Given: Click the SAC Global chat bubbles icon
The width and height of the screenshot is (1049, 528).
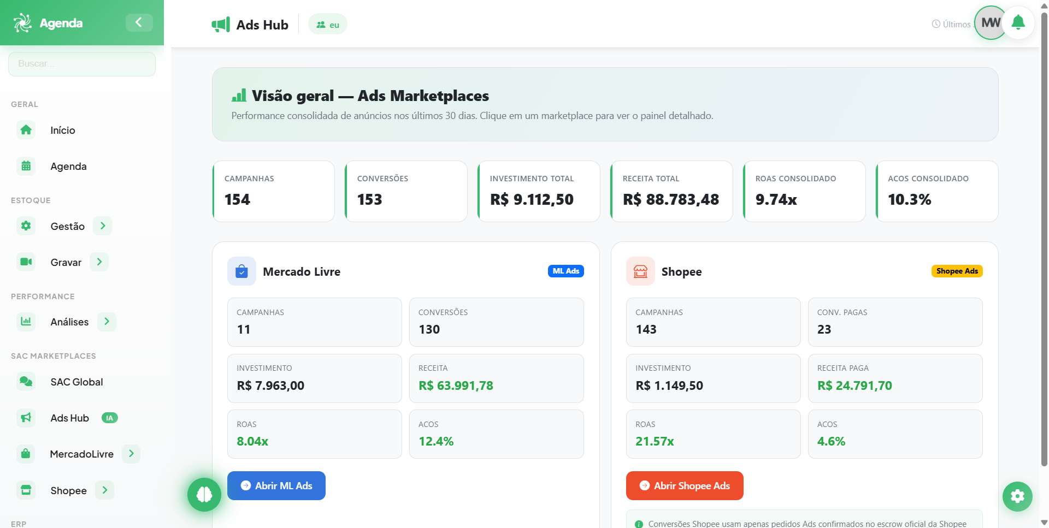Looking at the screenshot, I should pos(26,382).
